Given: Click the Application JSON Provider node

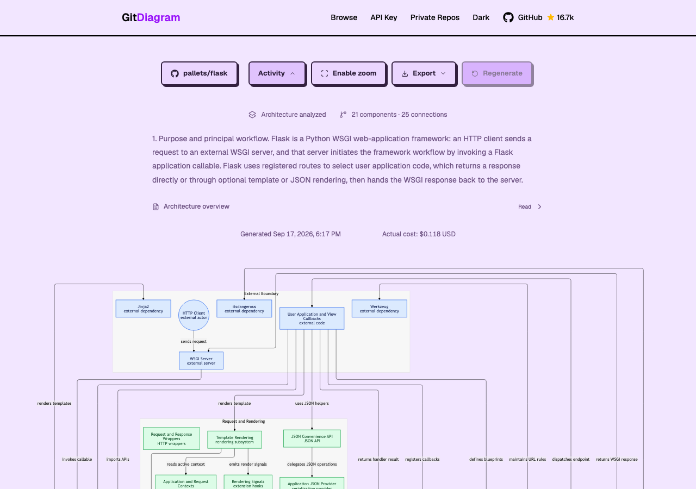Looking at the screenshot, I should coord(312,484).
